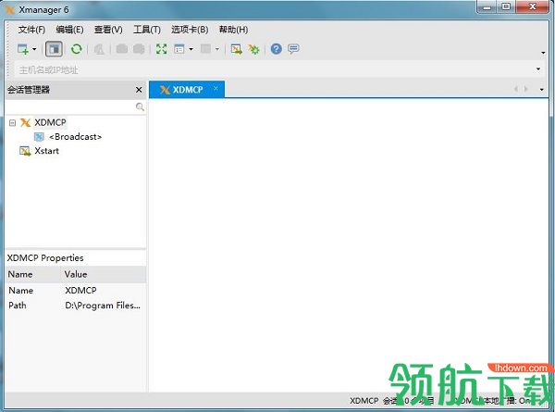Open toolbar options arrow at toolbar end
The image size is (555, 412).
(x=543, y=53)
